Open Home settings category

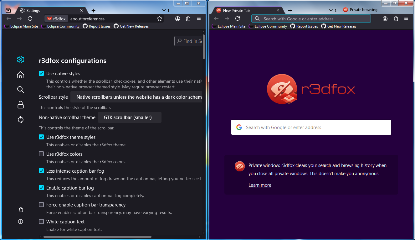pyautogui.click(x=21, y=75)
